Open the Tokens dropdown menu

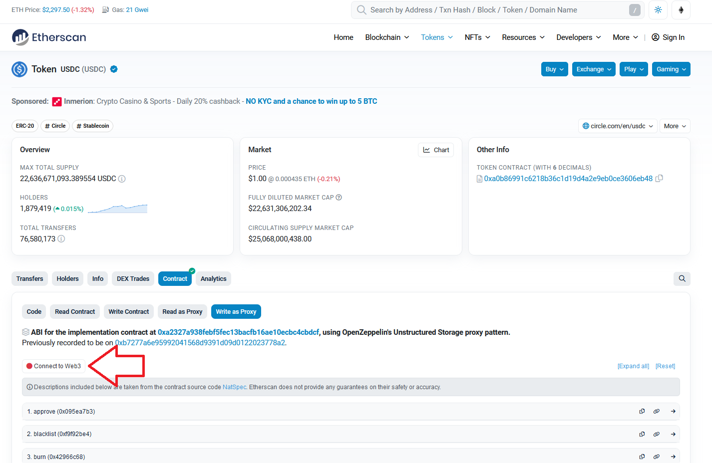coord(437,37)
